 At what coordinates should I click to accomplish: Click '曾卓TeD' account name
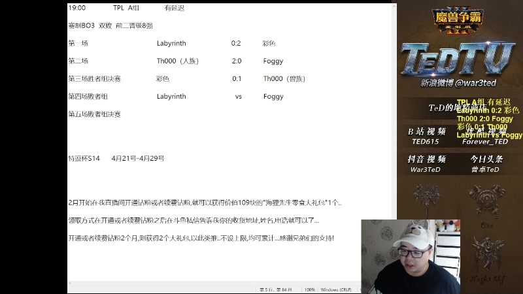tap(485, 170)
